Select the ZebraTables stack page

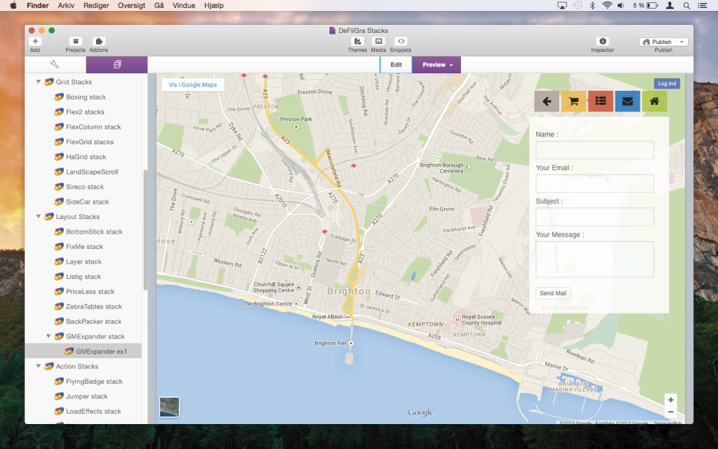(x=94, y=307)
